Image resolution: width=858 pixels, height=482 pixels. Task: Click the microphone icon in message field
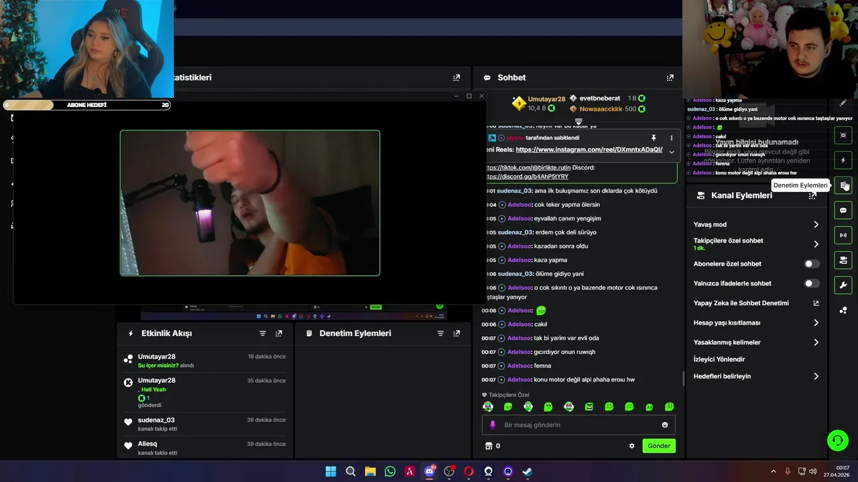pyautogui.click(x=493, y=425)
